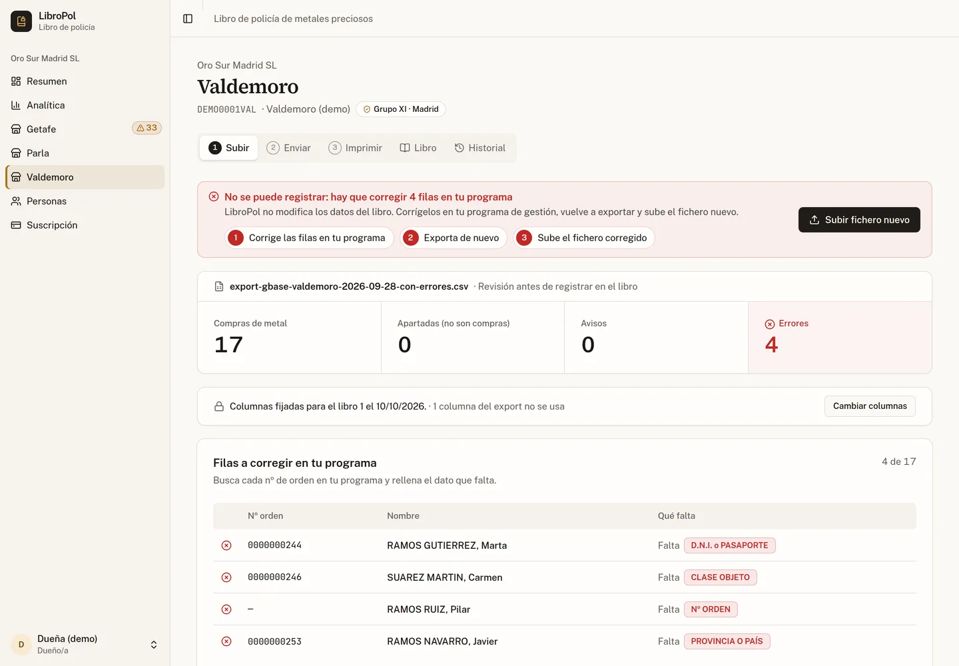The width and height of the screenshot is (959, 666).
Task: Open the Personas sidebar link
Action: (85, 201)
